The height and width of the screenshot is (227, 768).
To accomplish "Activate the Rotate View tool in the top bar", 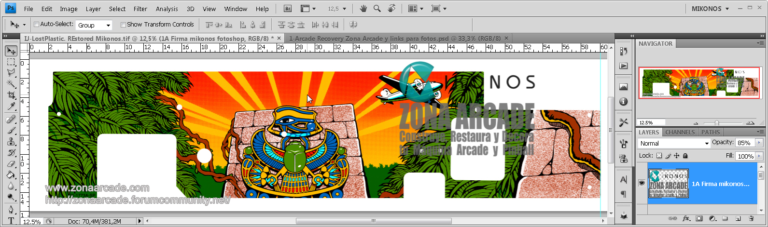I will click(391, 9).
